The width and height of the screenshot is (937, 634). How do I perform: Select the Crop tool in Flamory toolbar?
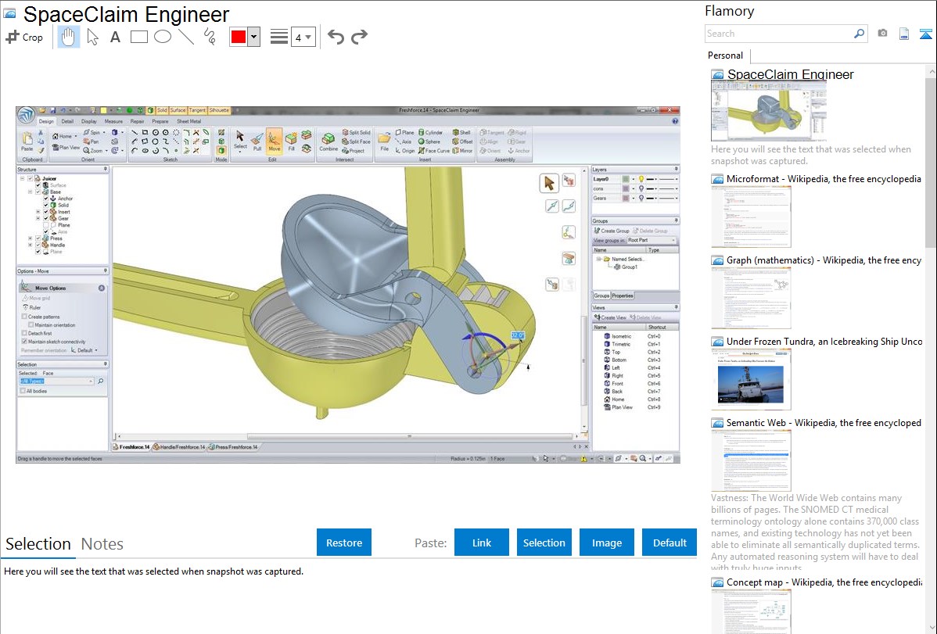(24, 37)
